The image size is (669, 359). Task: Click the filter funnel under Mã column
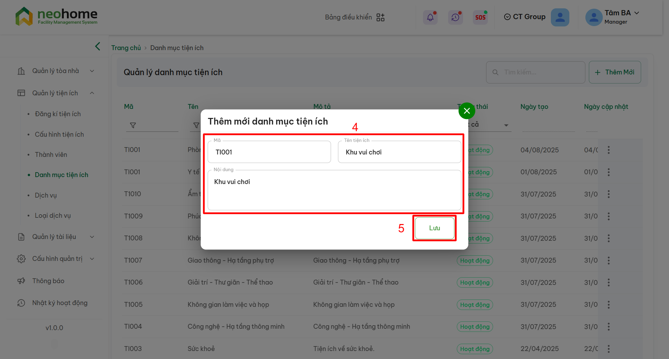[133, 125]
